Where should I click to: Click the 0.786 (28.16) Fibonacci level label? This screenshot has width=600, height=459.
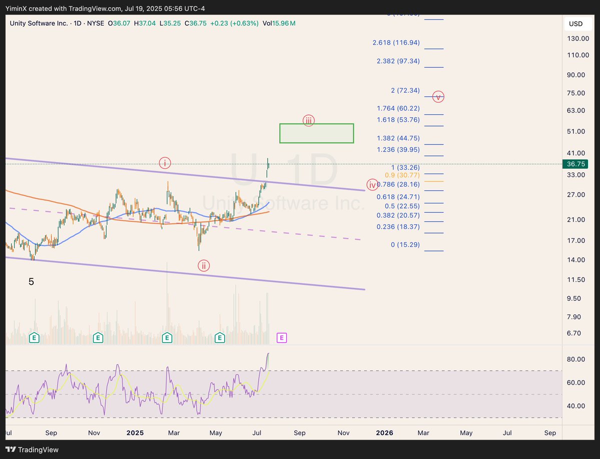(398, 184)
